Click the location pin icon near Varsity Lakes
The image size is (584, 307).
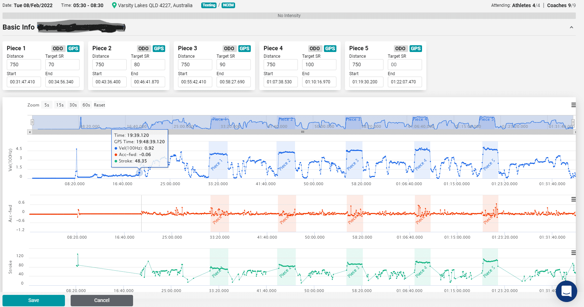[114, 5]
